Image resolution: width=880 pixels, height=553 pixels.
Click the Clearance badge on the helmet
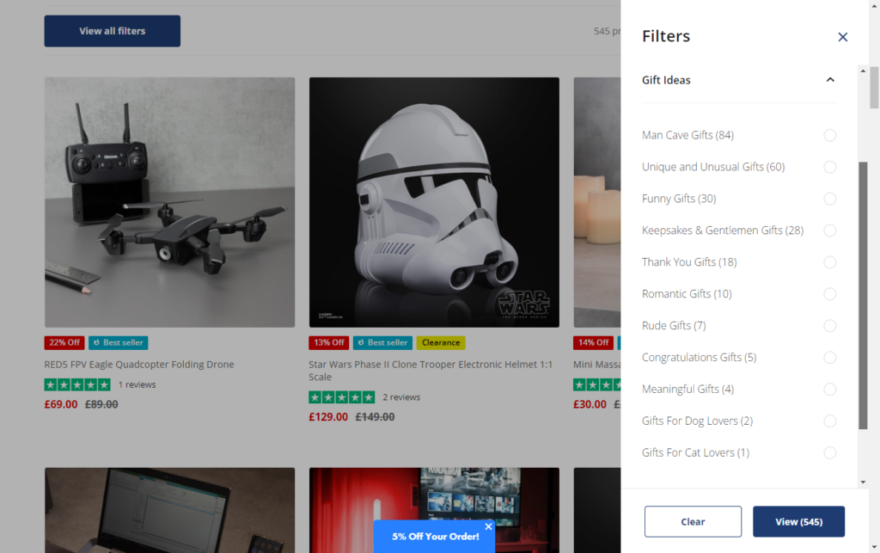[x=441, y=342]
